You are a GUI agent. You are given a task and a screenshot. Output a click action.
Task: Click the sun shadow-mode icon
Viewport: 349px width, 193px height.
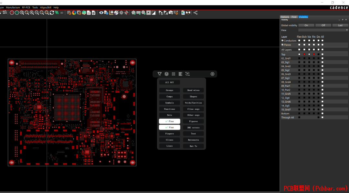(x=121, y=13)
